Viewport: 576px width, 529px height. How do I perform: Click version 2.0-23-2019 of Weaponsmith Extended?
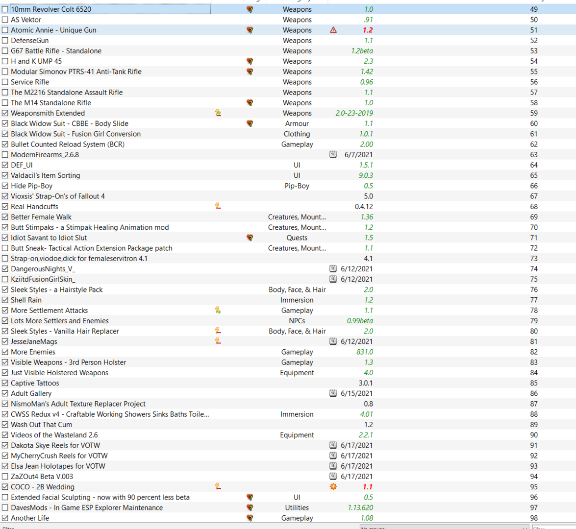pos(354,113)
